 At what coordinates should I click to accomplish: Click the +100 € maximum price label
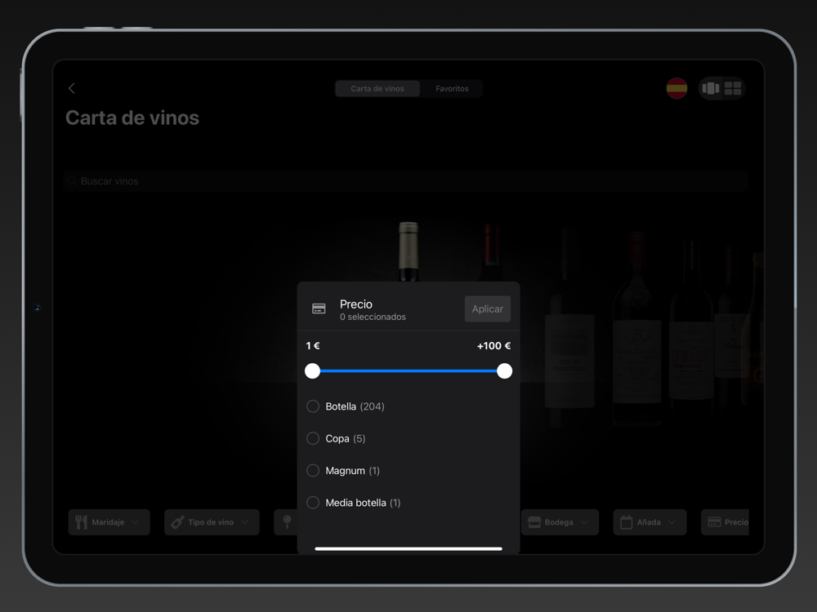coord(493,346)
